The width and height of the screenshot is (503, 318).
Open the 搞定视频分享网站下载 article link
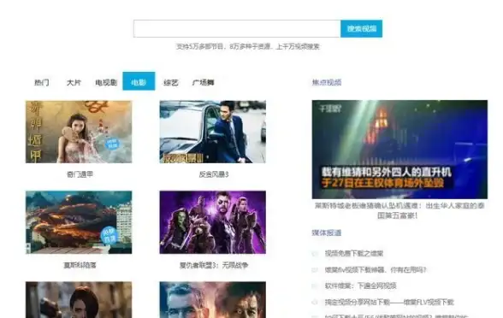pyautogui.click(x=389, y=302)
